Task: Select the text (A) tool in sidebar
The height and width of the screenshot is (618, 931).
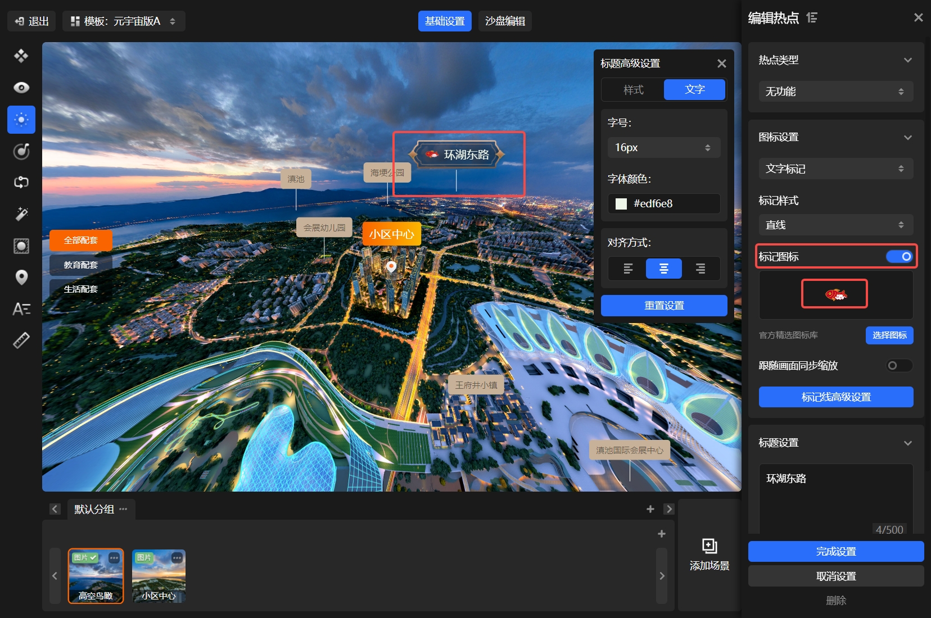Action: click(21, 309)
